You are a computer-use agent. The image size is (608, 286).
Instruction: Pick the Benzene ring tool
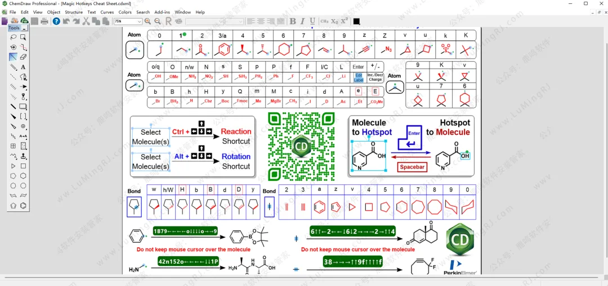23,206
